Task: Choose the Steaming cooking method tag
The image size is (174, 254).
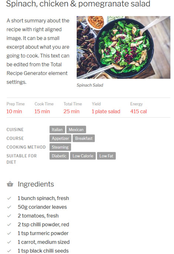Action: 60,147
